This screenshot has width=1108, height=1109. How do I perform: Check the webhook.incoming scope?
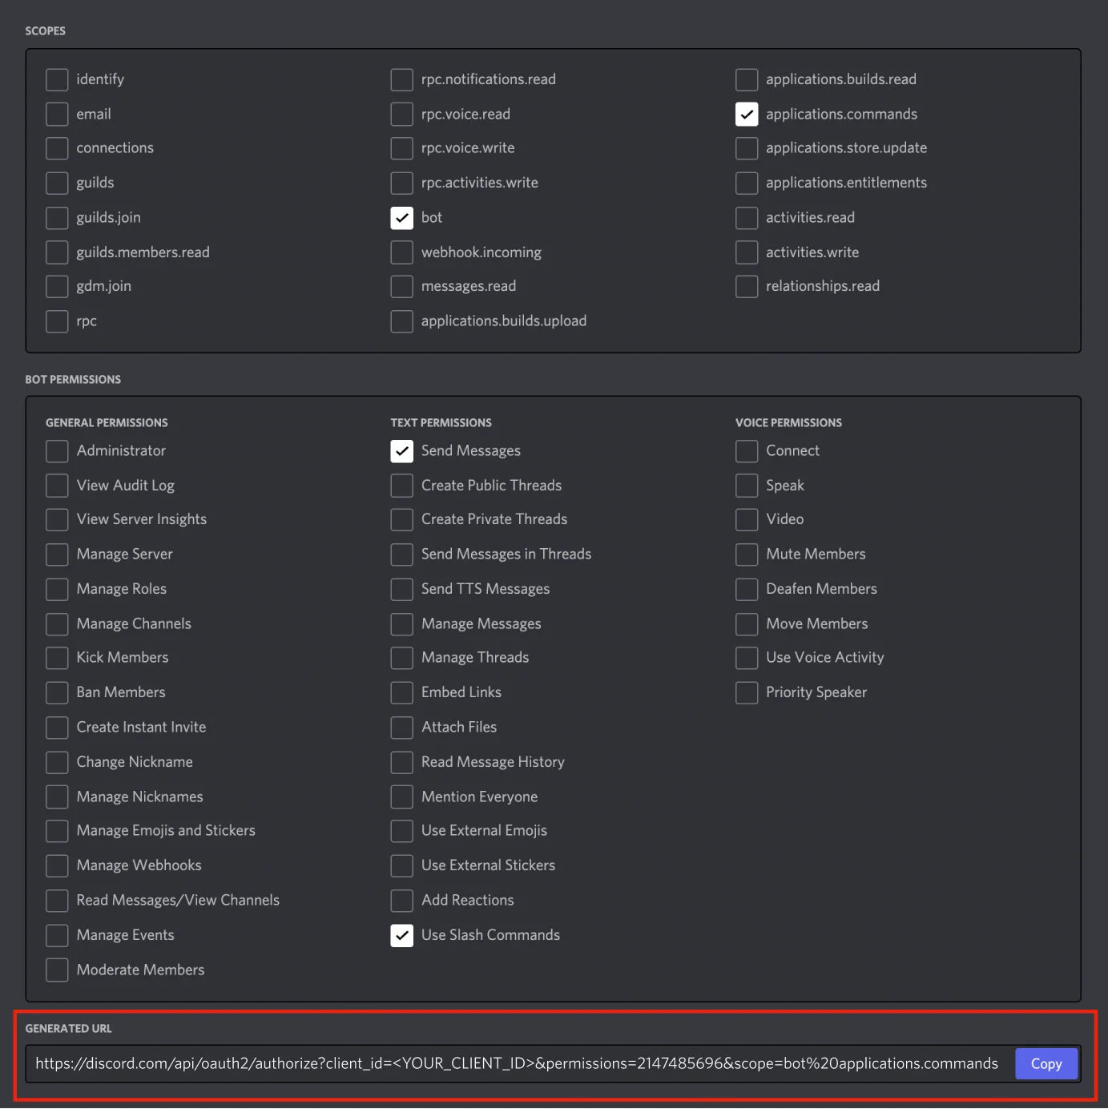[x=401, y=252]
